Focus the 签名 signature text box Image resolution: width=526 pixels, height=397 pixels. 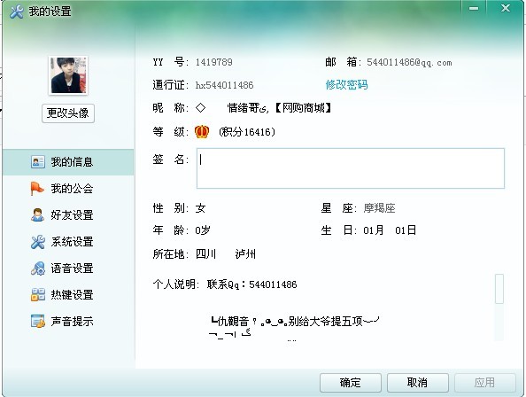pos(351,168)
